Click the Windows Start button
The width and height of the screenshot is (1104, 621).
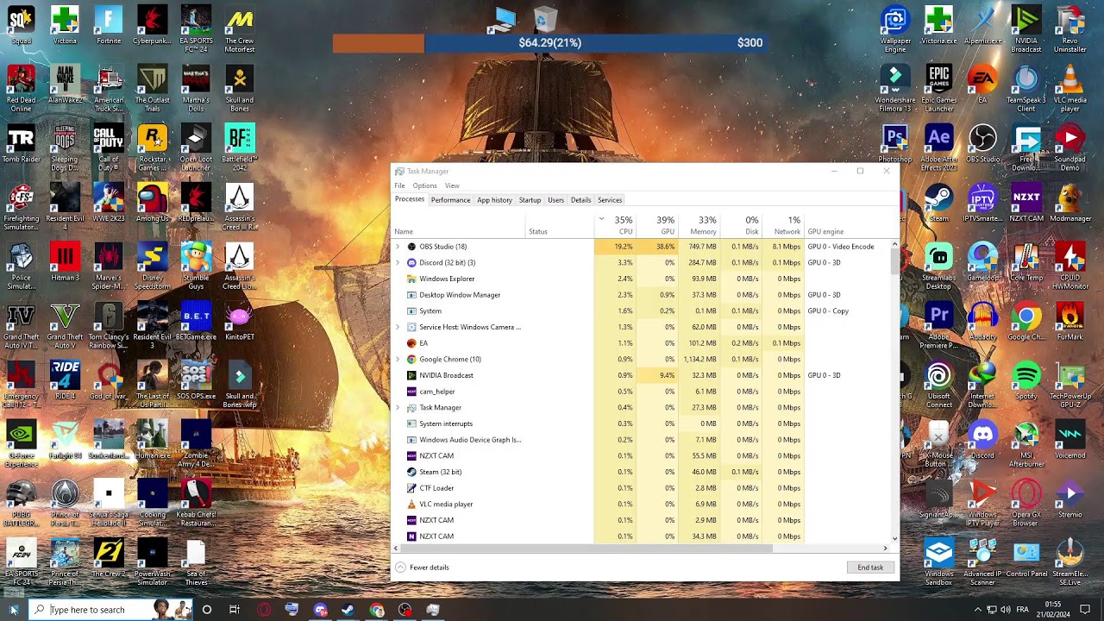[x=13, y=610]
